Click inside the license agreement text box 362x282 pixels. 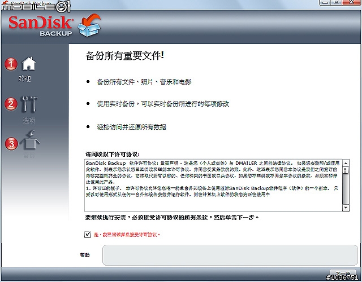213,185
